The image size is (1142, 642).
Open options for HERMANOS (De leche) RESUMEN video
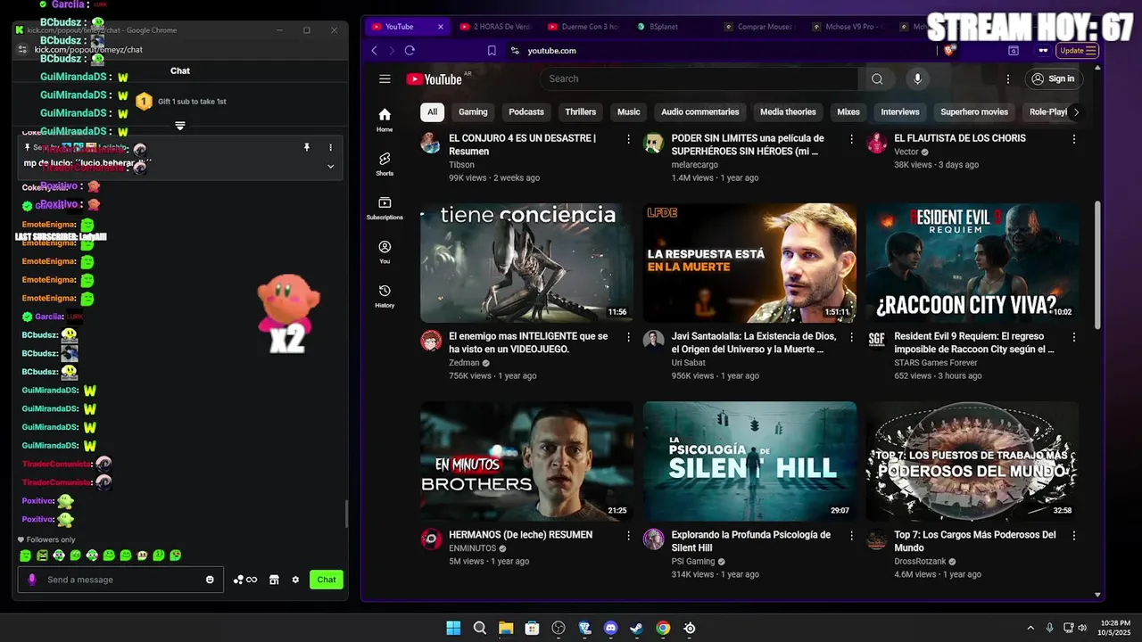(x=629, y=536)
